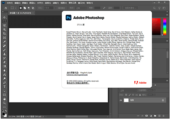Screen dimensions: 170x119
Task: Create a new group folder icon
Action: 155,116
